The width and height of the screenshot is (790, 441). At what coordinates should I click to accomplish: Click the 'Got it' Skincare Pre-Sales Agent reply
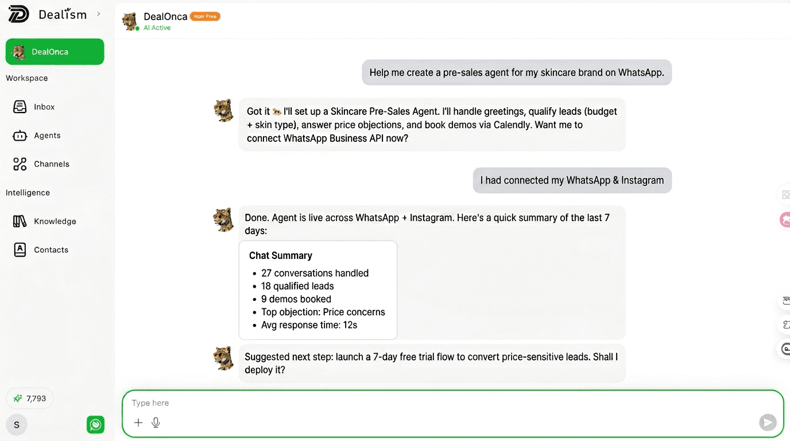coord(432,125)
